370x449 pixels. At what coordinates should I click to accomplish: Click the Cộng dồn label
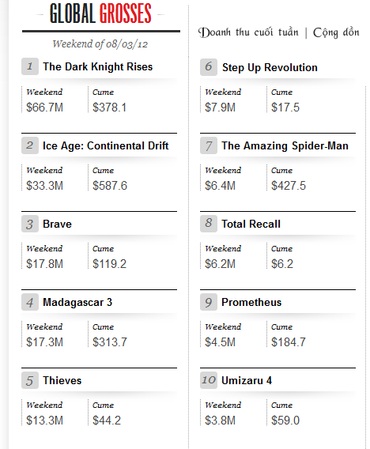tap(336, 32)
